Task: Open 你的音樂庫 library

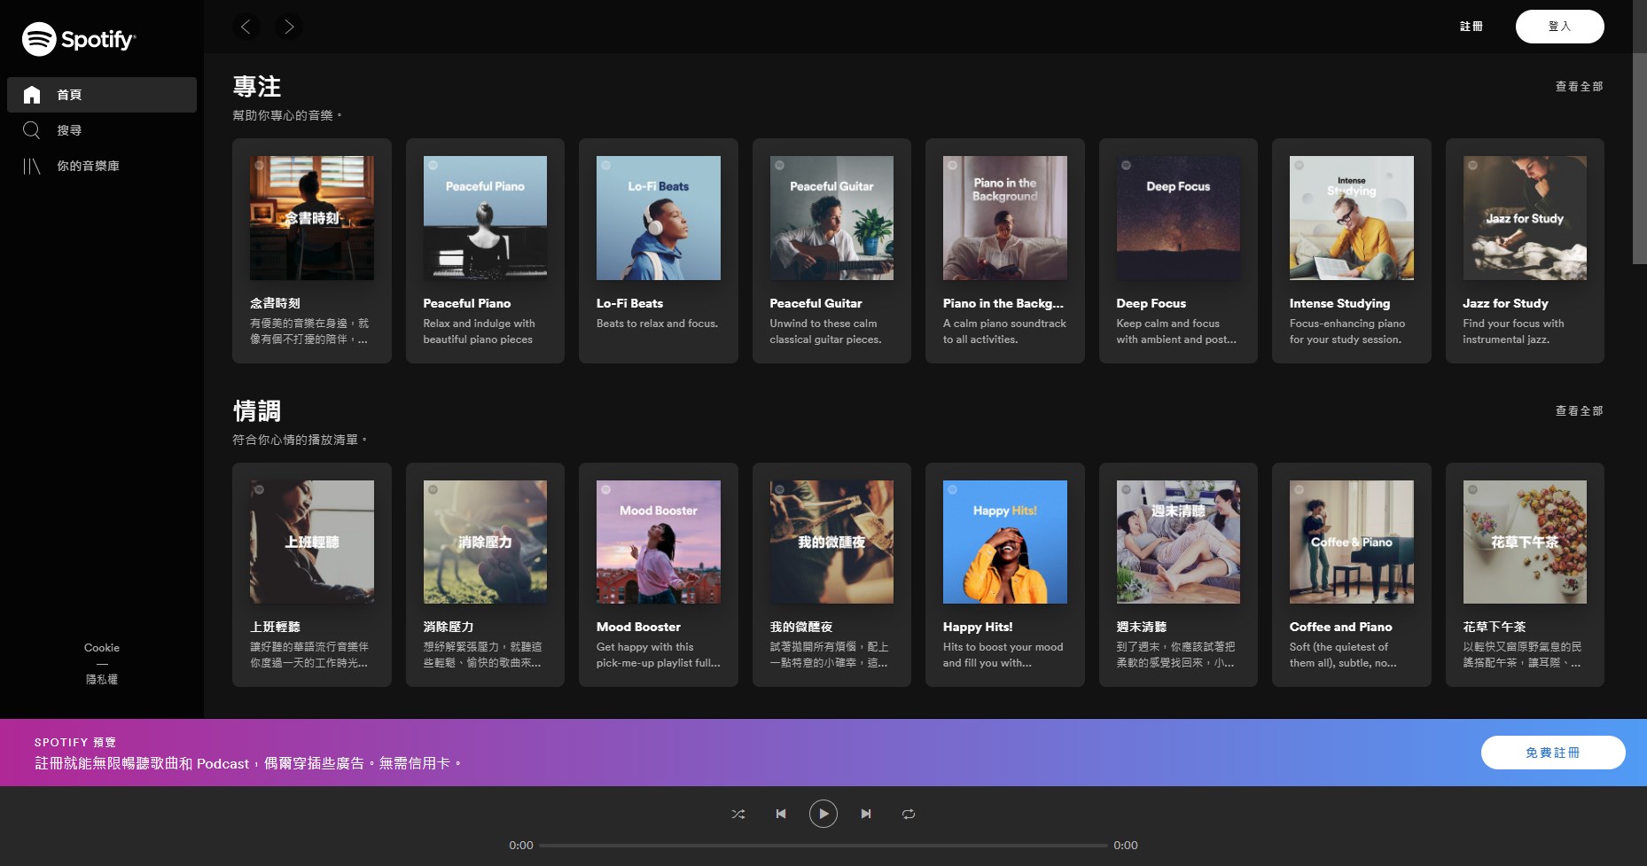Action: pyautogui.click(x=88, y=166)
